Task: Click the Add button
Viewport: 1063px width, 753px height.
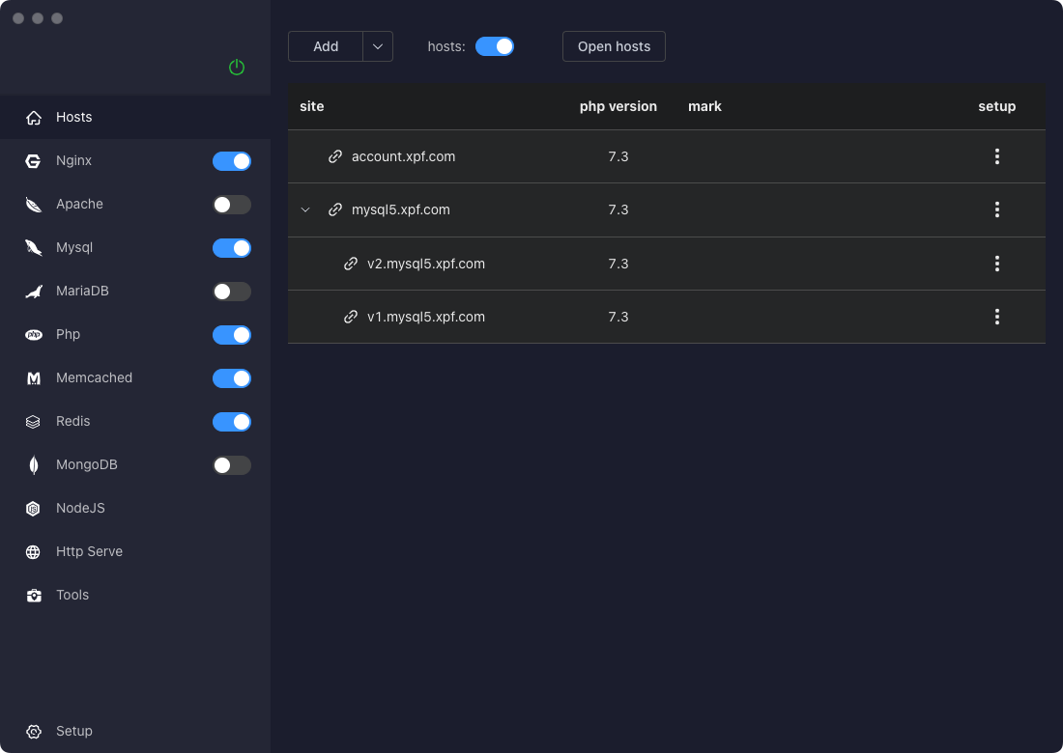Action: (326, 46)
